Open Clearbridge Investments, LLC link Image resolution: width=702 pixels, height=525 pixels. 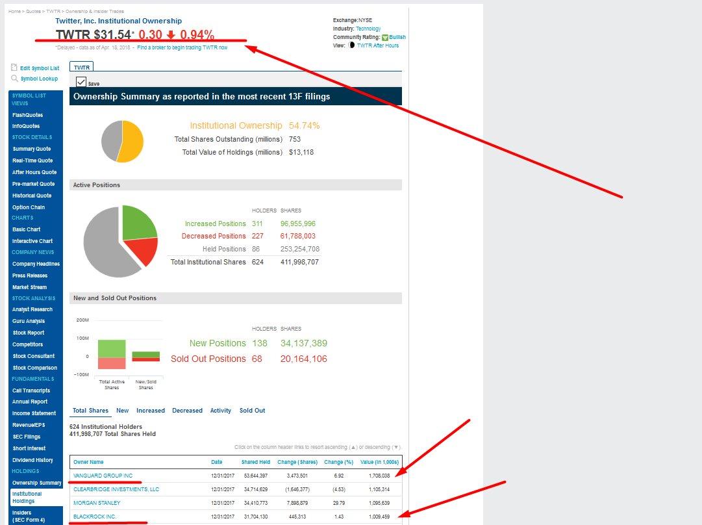pos(116,489)
